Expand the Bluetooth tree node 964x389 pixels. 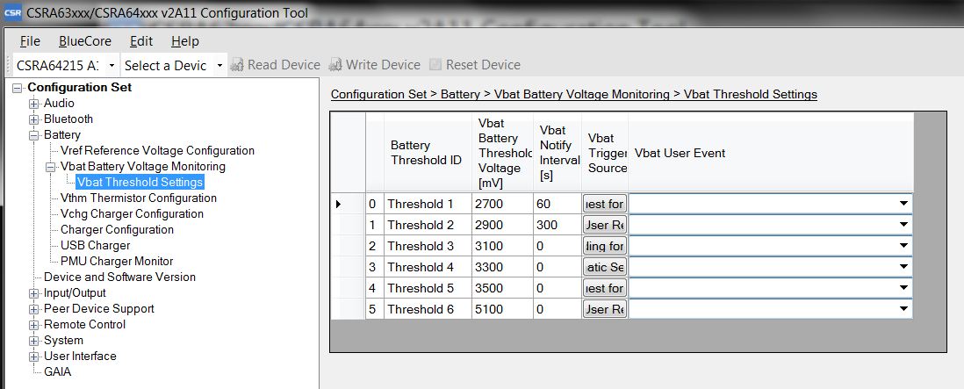click(x=34, y=119)
